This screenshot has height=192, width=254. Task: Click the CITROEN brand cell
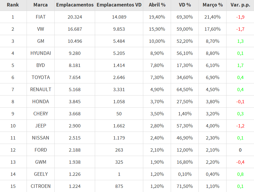(x=41, y=186)
